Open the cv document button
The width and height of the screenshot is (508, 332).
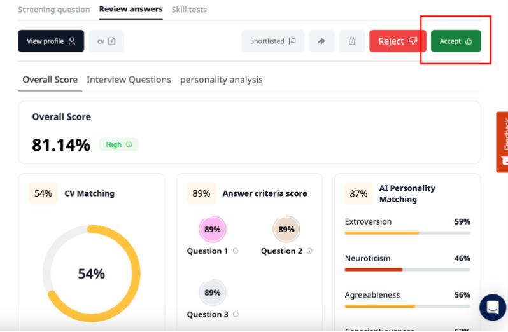106,41
